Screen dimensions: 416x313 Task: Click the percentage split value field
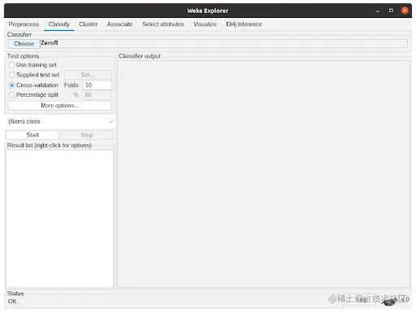point(97,94)
